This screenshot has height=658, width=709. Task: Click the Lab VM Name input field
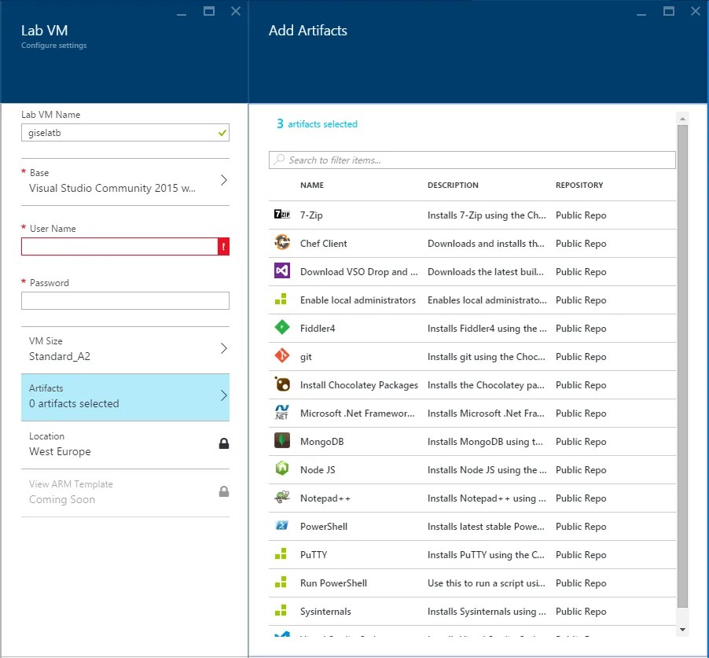125,133
